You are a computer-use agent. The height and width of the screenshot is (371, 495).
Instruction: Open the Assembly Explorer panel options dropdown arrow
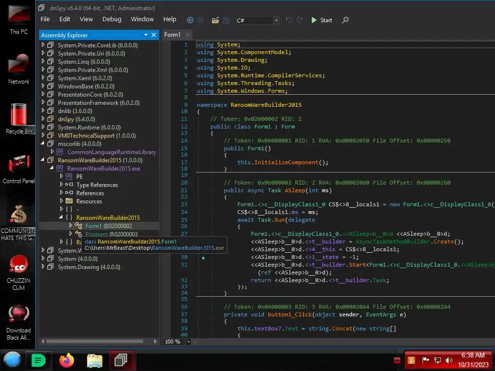click(x=146, y=35)
